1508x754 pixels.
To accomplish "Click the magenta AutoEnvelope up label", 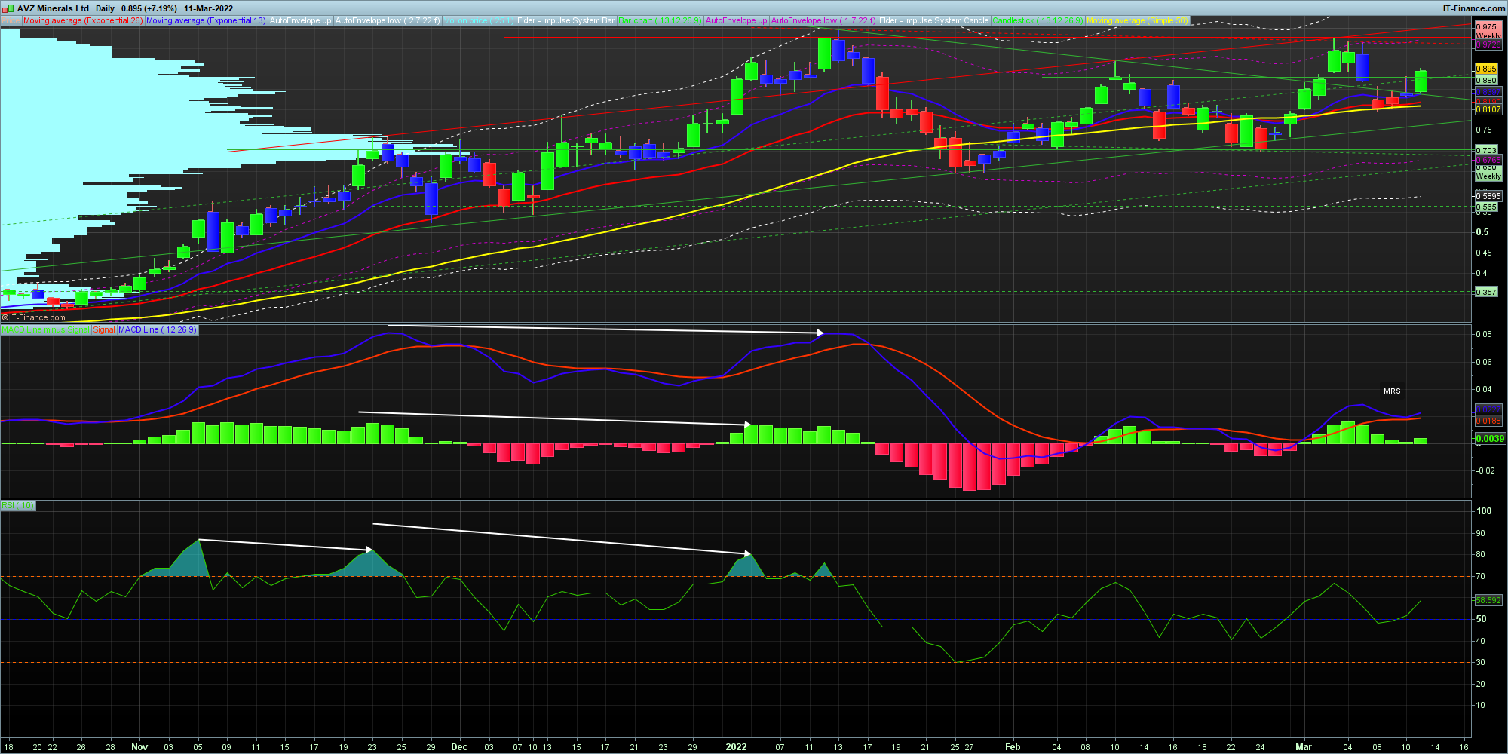I will 736,20.
